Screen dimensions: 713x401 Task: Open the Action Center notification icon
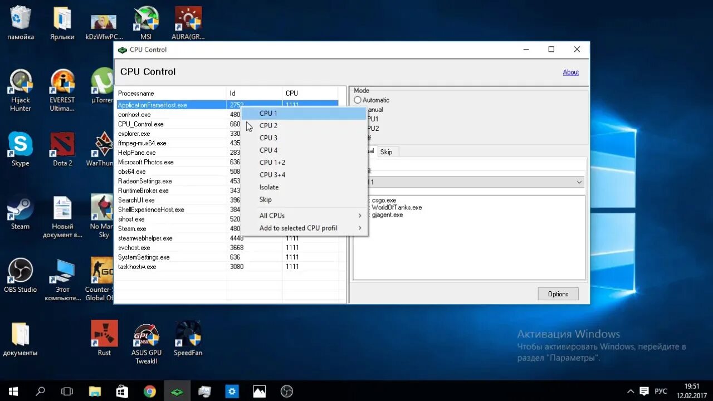[644, 391]
